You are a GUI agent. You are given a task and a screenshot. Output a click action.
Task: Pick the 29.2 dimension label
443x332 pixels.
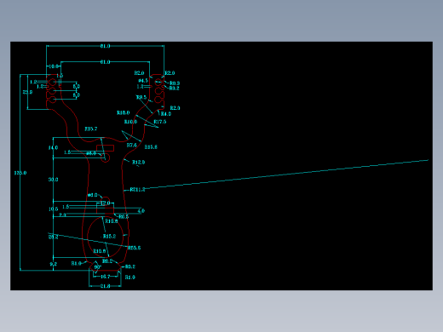click(53, 237)
